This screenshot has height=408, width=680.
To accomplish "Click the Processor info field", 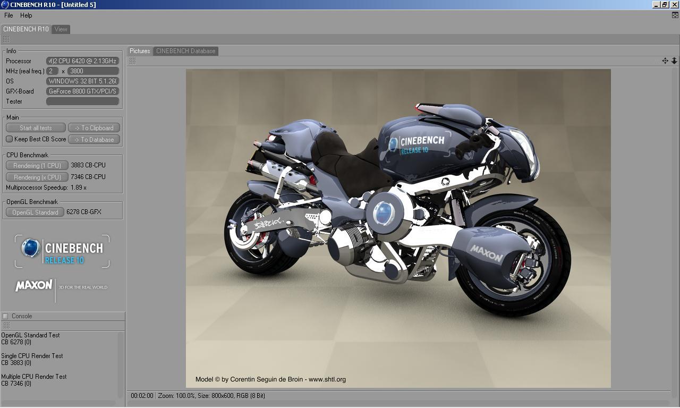I will (82, 61).
